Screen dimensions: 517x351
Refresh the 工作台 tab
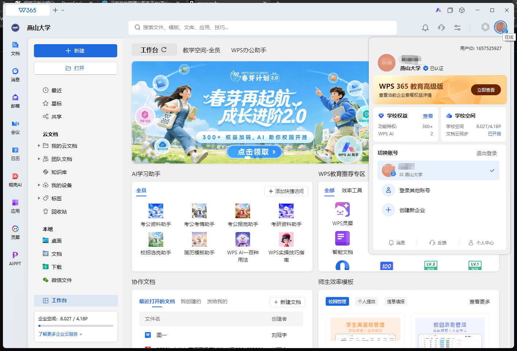click(x=164, y=50)
